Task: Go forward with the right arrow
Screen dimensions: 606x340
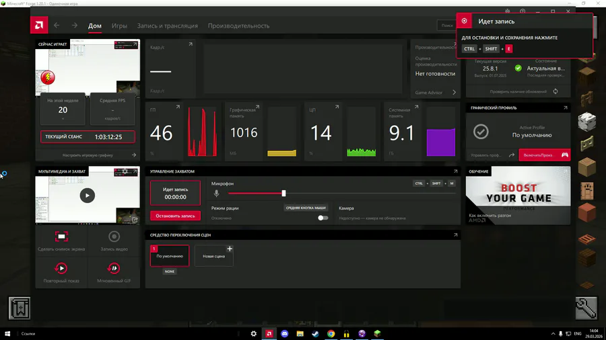Action: click(x=74, y=26)
